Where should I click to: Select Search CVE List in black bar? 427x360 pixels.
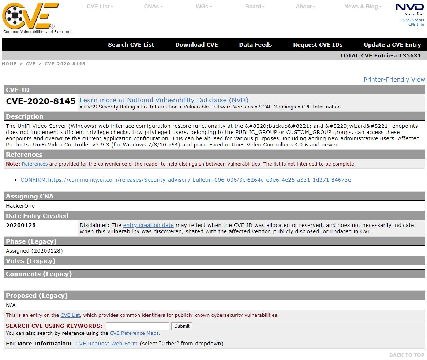(x=131, y=45)
